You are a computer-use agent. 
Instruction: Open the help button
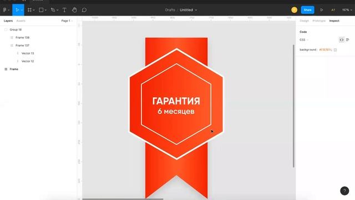(344, 191)
